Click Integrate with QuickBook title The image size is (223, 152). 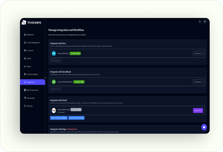coord(61,72)
